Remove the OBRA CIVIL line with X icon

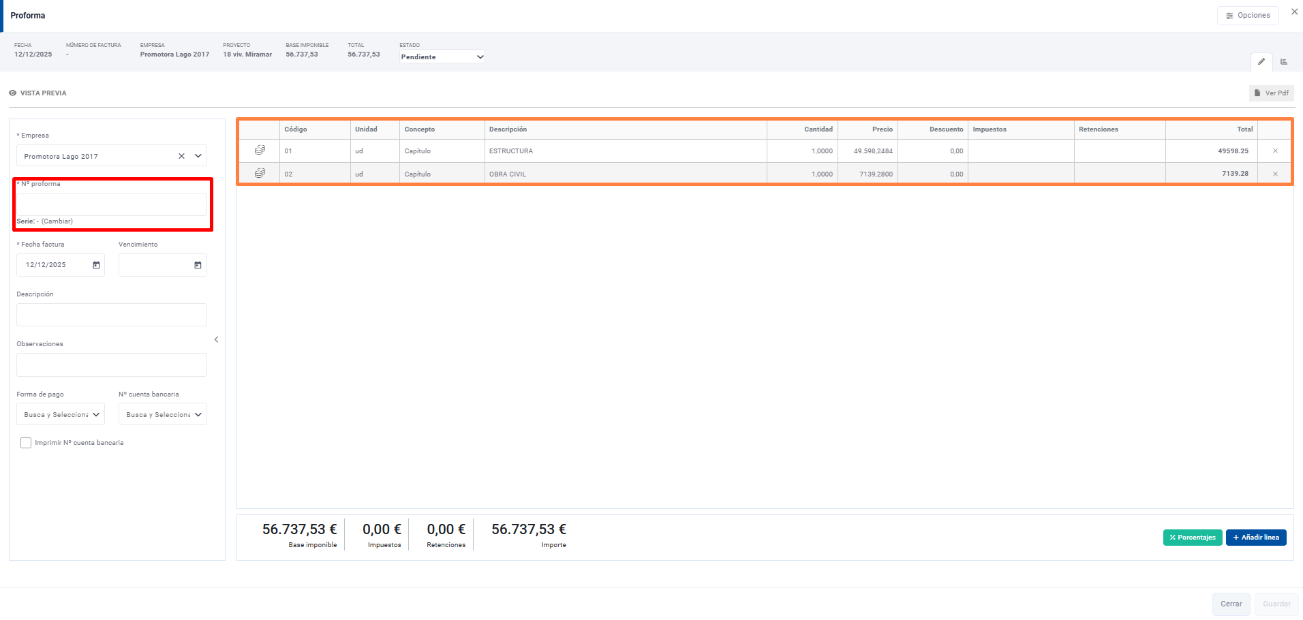click(x=1275, y=174)
